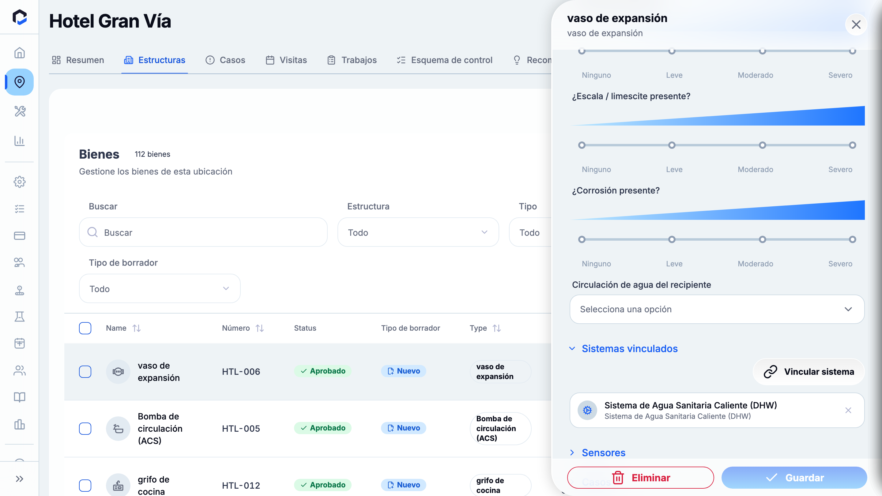Screen dimensions: 882x496
Task: Switch to the Esquema de control tab
Action: [444, 60]
